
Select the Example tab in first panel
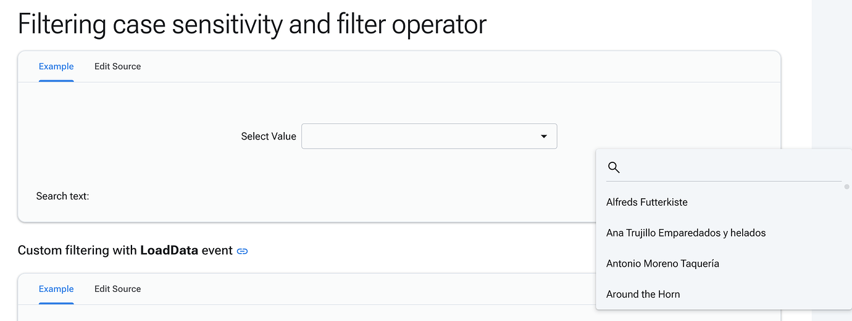coord(56,67)
